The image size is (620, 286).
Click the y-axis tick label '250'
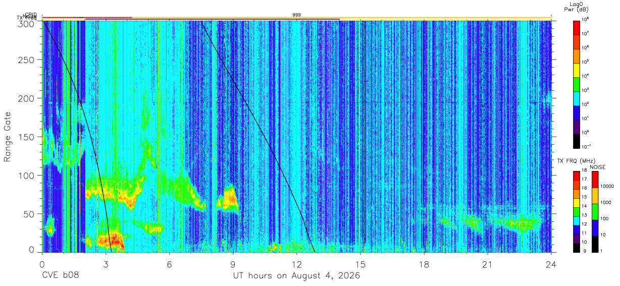tap(27, 60)
